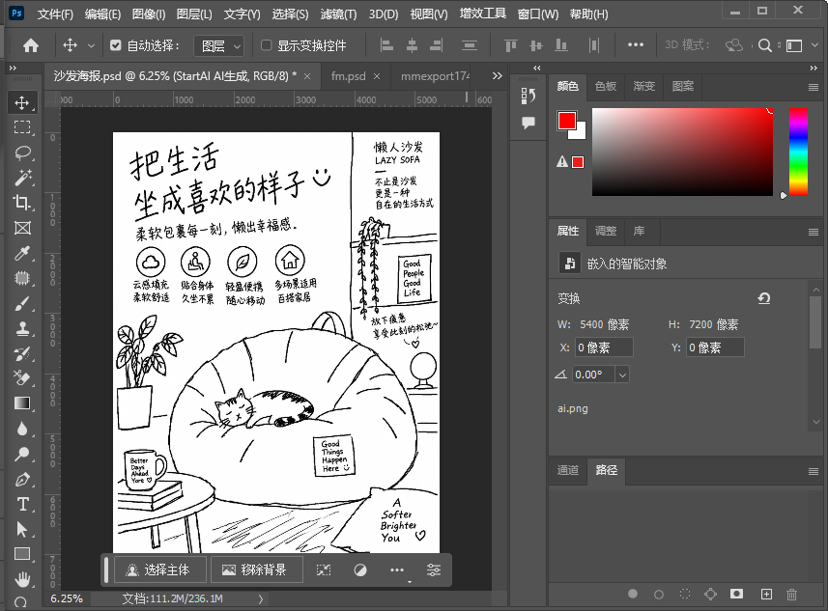The height and width of the screenshot is (611, 828).
Task: Select the Magic Wand tool
Action: tap(22, 178)
